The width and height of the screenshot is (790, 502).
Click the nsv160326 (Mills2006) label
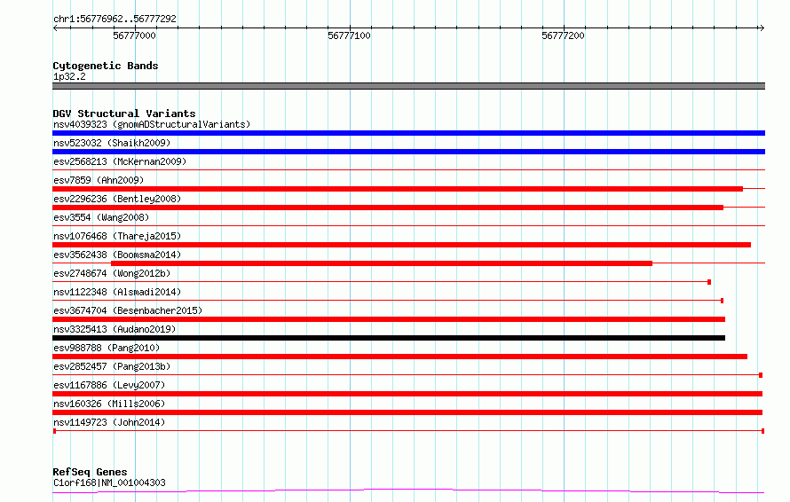tap(109, 404)
